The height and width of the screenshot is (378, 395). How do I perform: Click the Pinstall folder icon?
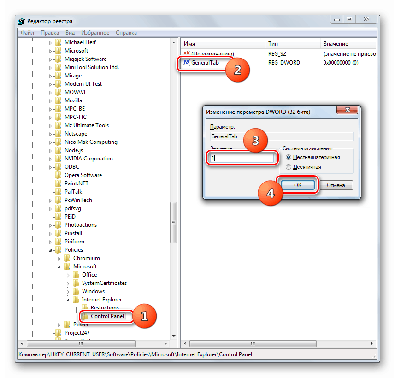pos(59,234)
